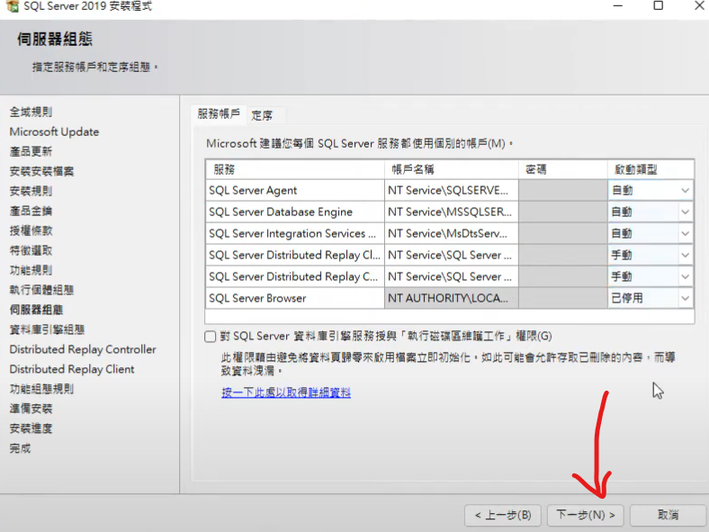The image size is (709, 532).
Task: Select 產品更新 step in the sidebar
Action: [x=31, y=151]
